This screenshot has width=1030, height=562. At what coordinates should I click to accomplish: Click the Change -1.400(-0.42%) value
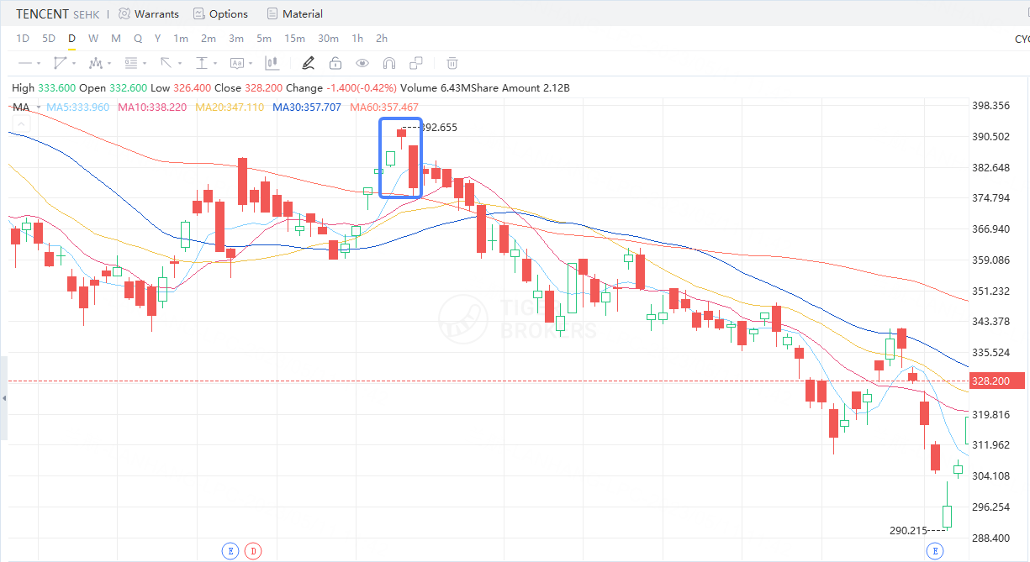[341, 88]
